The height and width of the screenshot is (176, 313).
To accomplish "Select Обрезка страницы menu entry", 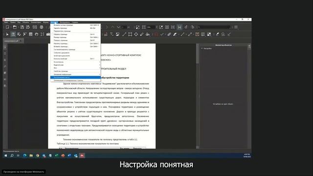I will (75, 34).
